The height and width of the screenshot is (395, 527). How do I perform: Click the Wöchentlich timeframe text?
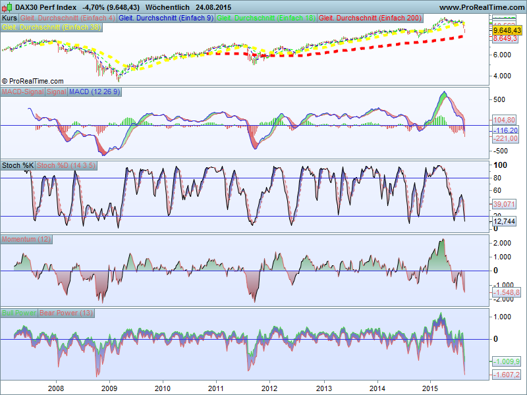coord(167,7)
